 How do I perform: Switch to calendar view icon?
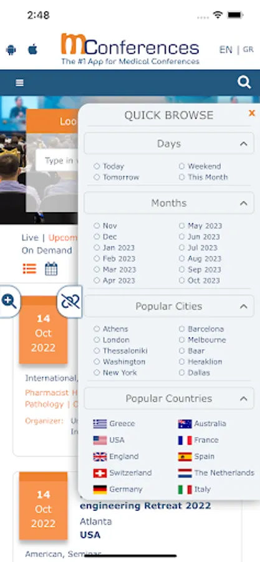[51, 269]
